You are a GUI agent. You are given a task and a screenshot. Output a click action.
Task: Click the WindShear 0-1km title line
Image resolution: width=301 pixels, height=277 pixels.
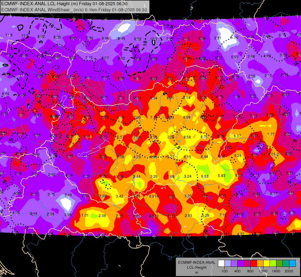[74, 10]
